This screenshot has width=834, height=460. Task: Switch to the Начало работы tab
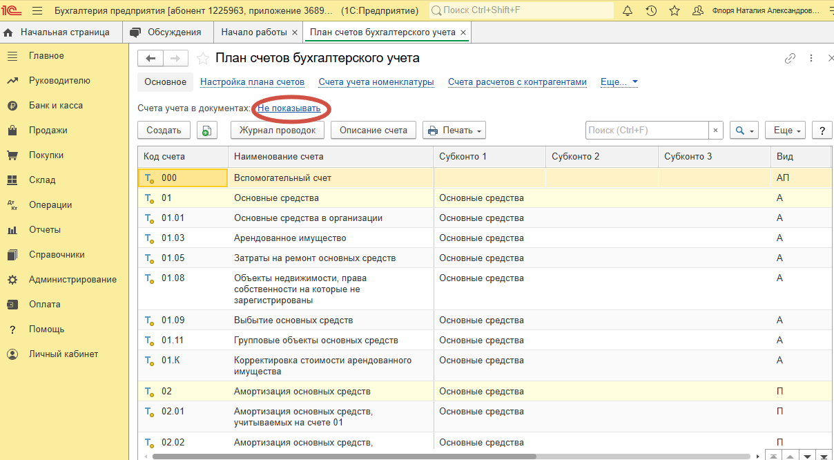[x=253, y=32]
